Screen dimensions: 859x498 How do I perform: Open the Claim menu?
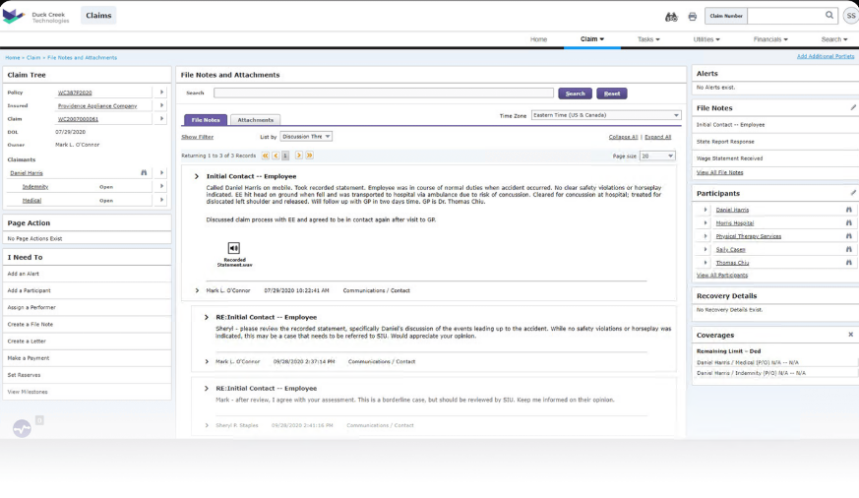592,39
